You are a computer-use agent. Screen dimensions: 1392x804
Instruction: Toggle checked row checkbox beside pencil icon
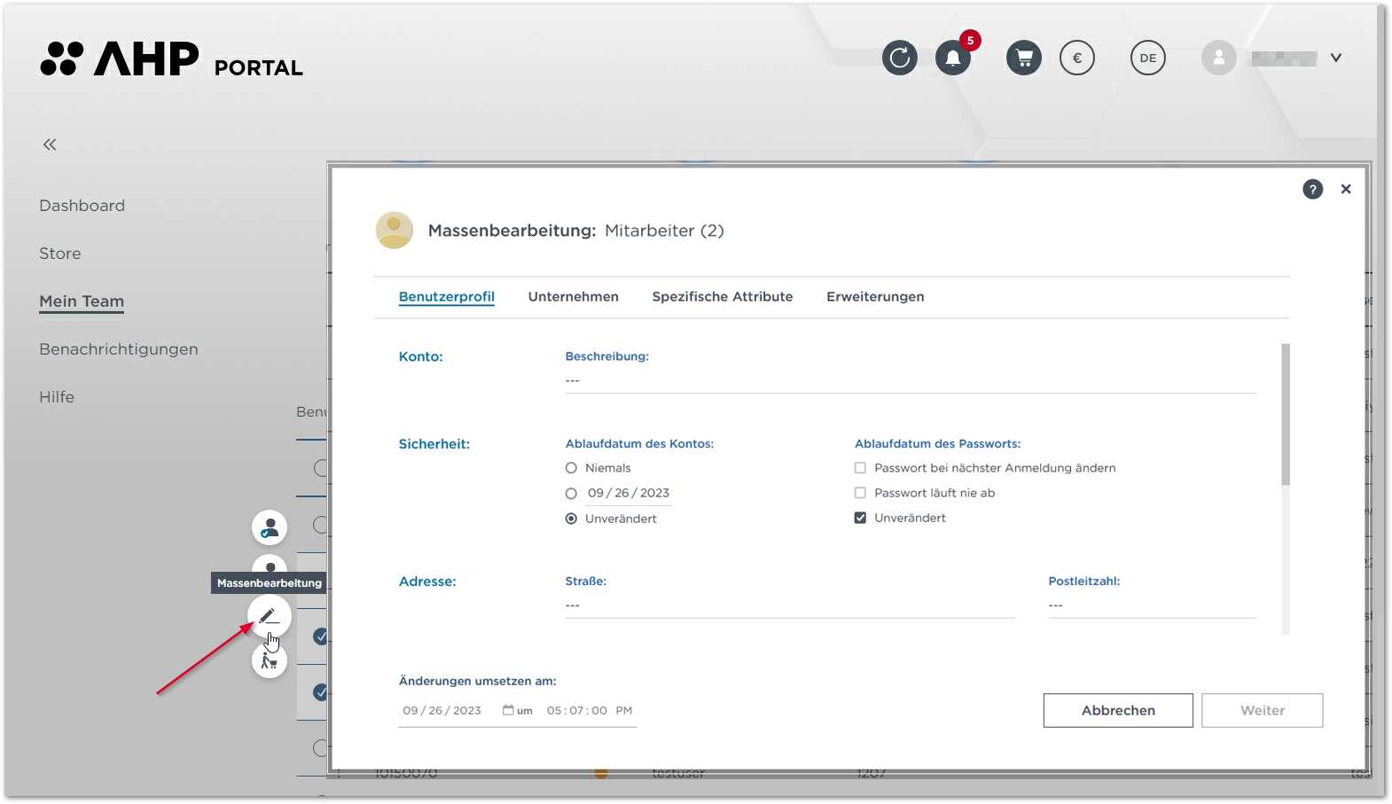click(320, 636)
